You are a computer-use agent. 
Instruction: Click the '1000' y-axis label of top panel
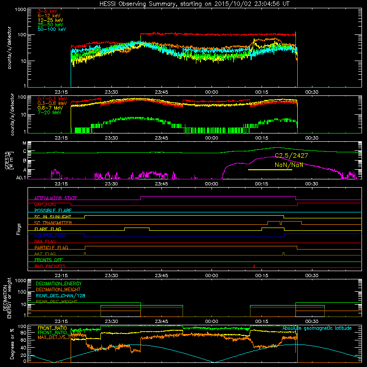[20, 10]
